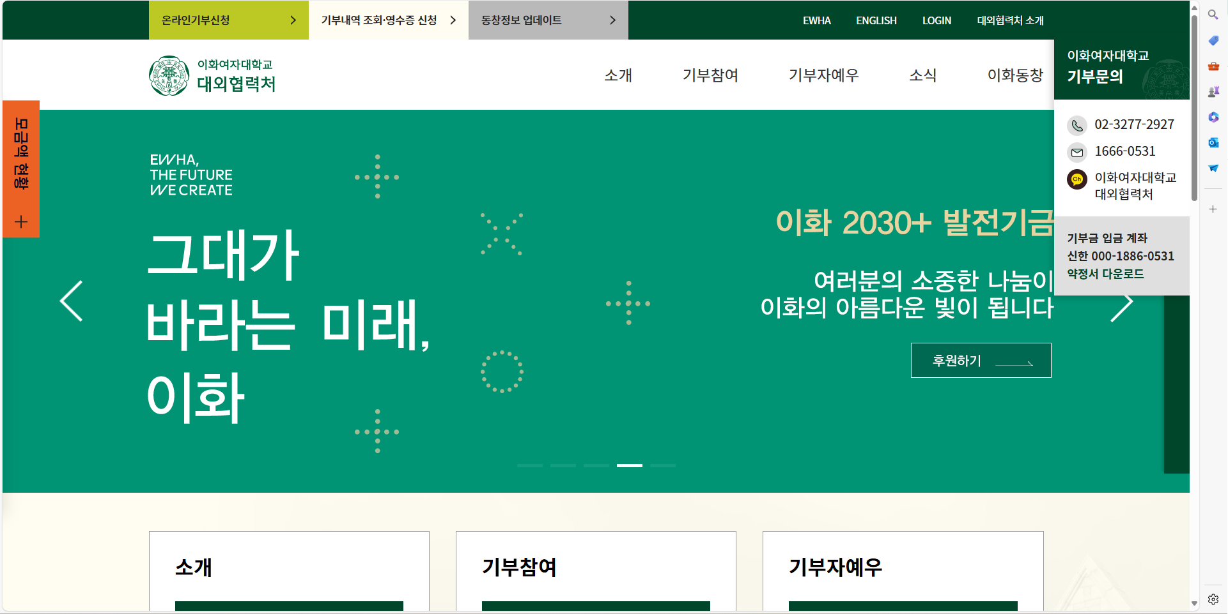Open the Microsoft 365 sidebar icon

click(1213, 117)
